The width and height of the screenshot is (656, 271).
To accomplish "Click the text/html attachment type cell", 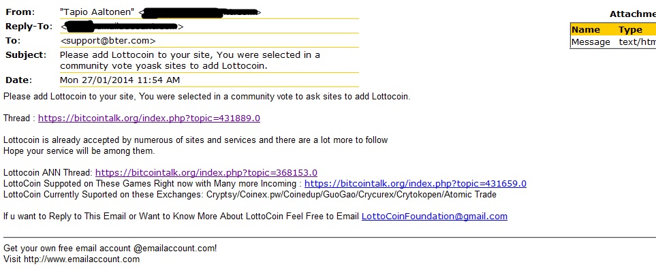I will pyautogui.click(x=637, y=42).
